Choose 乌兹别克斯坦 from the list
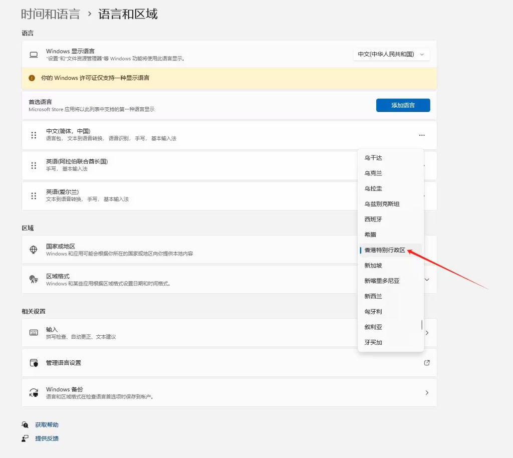513x458 pixels. (x=391, y=204)
